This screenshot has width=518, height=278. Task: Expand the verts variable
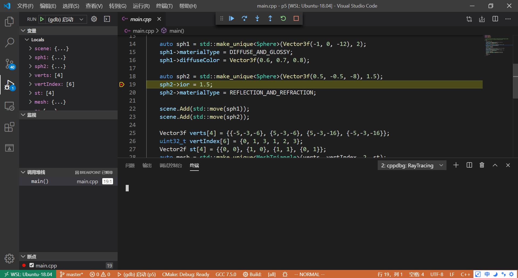30,75
